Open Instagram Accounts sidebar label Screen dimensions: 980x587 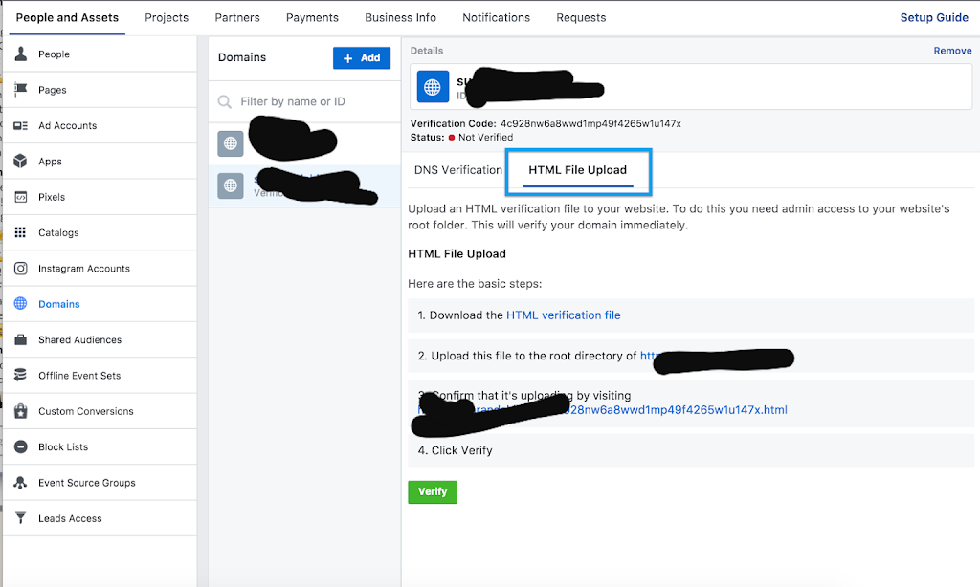pos(84,269)
